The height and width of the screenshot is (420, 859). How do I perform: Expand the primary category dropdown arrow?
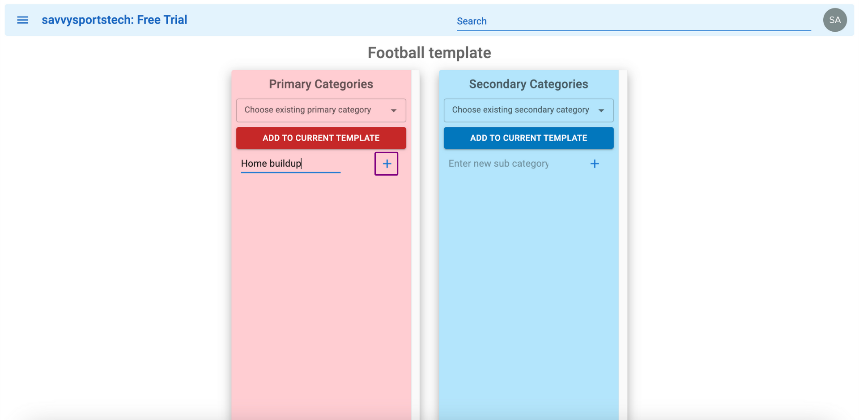(x=394, y=110)
